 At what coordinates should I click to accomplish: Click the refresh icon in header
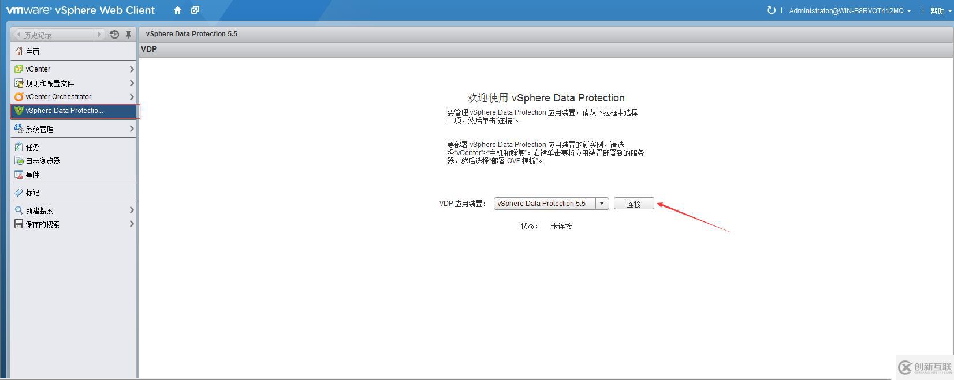coord(771,10)
